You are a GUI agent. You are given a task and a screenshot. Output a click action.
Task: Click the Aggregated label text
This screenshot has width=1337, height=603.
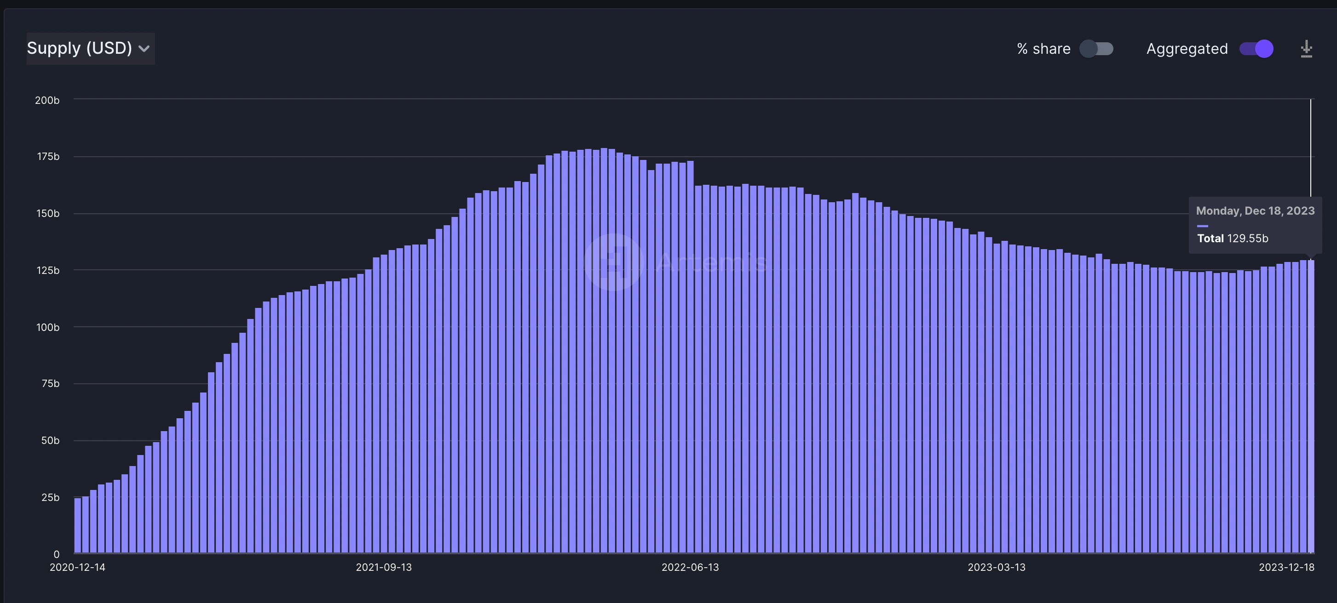coord(1187,48)
